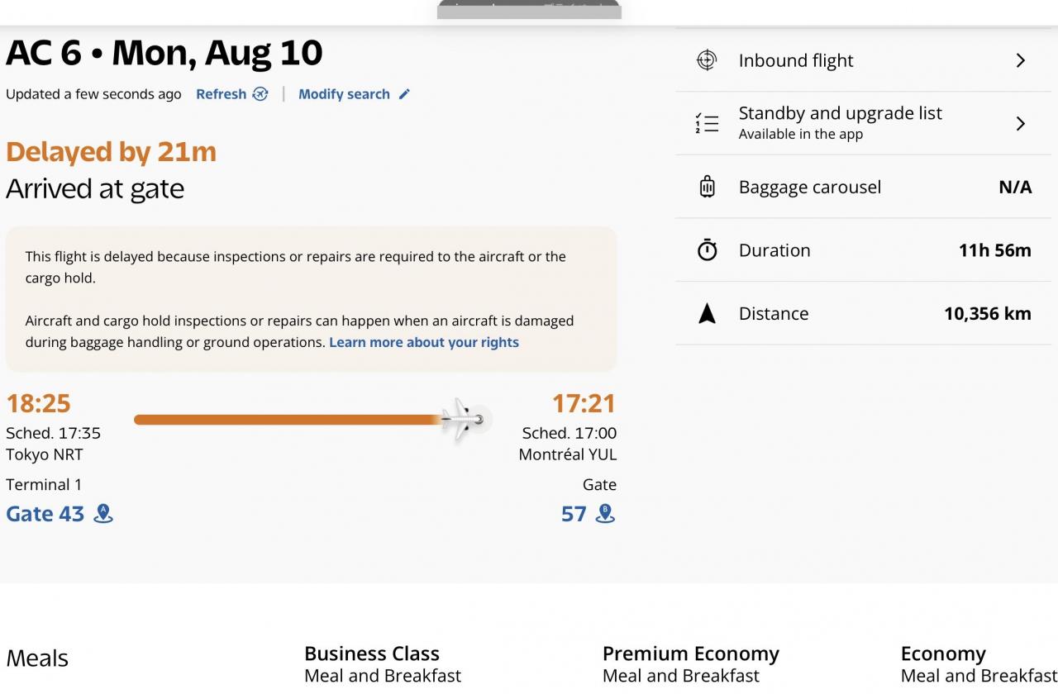Open the arrival gate 57 map pin
Viewport: 1058px width, 694px height.
pos(606,514)
